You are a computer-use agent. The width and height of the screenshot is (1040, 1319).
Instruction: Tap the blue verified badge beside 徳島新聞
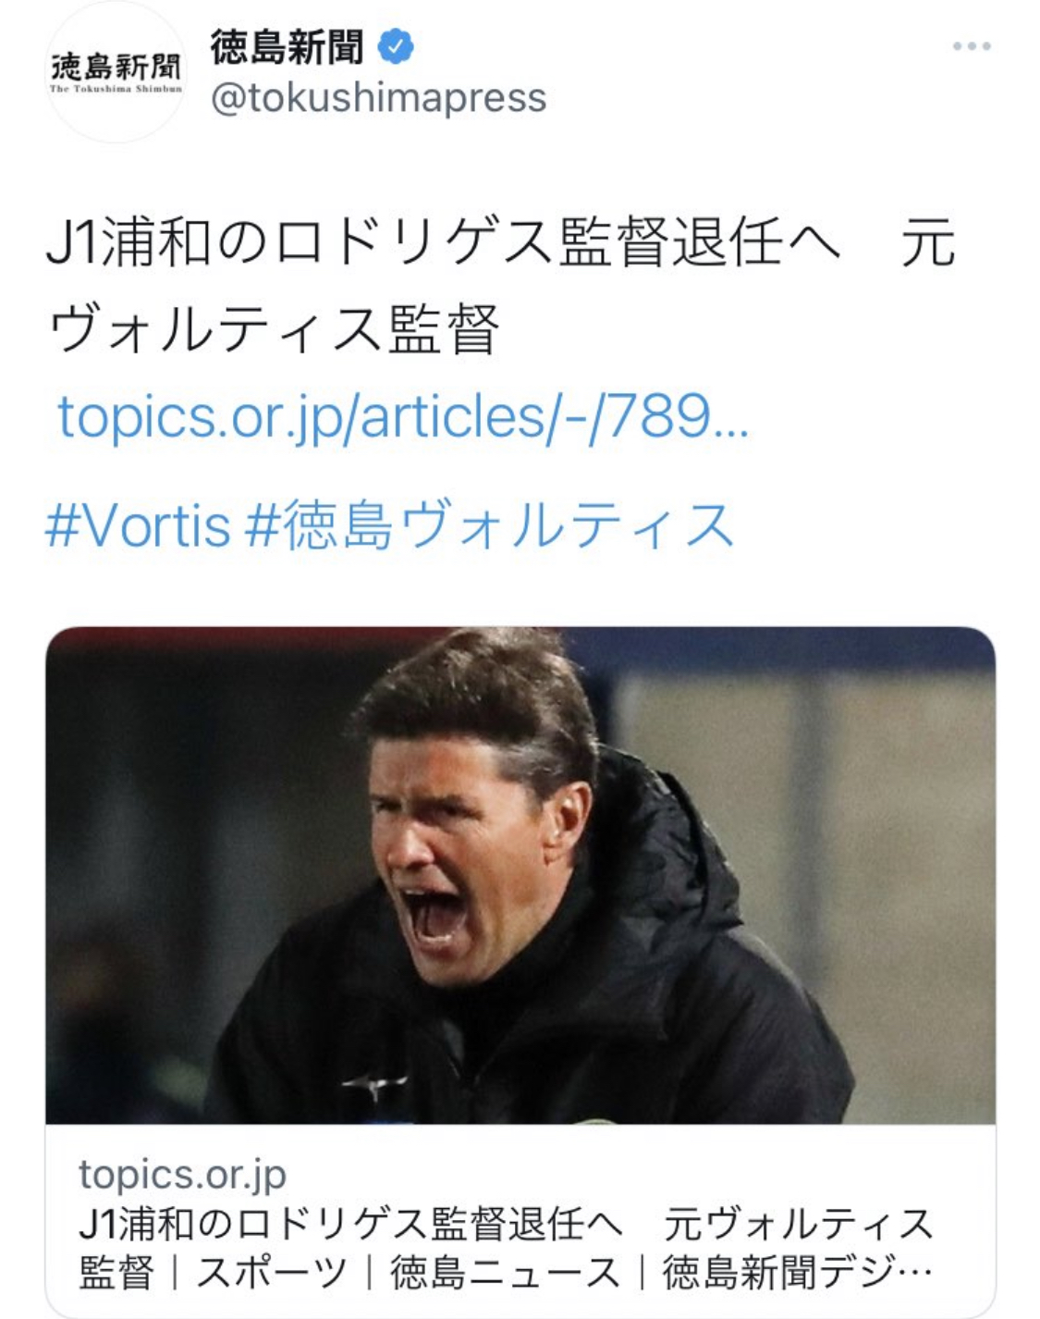396,46
